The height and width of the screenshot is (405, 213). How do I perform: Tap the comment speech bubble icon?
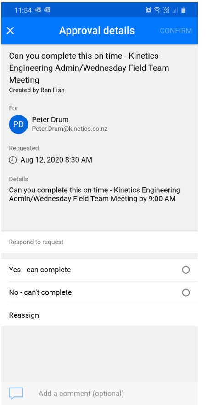(x=16, y=394)
